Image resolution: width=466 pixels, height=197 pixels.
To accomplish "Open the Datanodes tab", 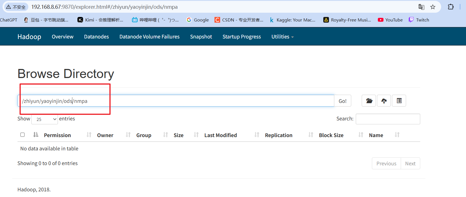I will pyautogui.click(x=96, y=37).
